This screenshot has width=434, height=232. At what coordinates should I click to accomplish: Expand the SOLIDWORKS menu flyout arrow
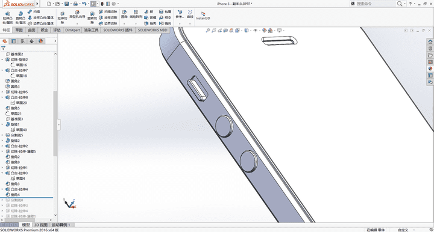point(37,4)
